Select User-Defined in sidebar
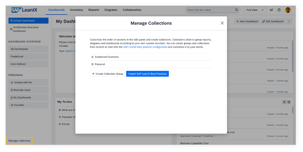Image resolution: width=303 pixels, height=152 pixels. click(x=28, y=64)
